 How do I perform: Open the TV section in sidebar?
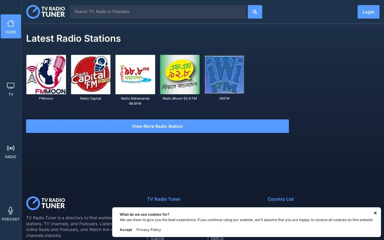tap(11, 89)
